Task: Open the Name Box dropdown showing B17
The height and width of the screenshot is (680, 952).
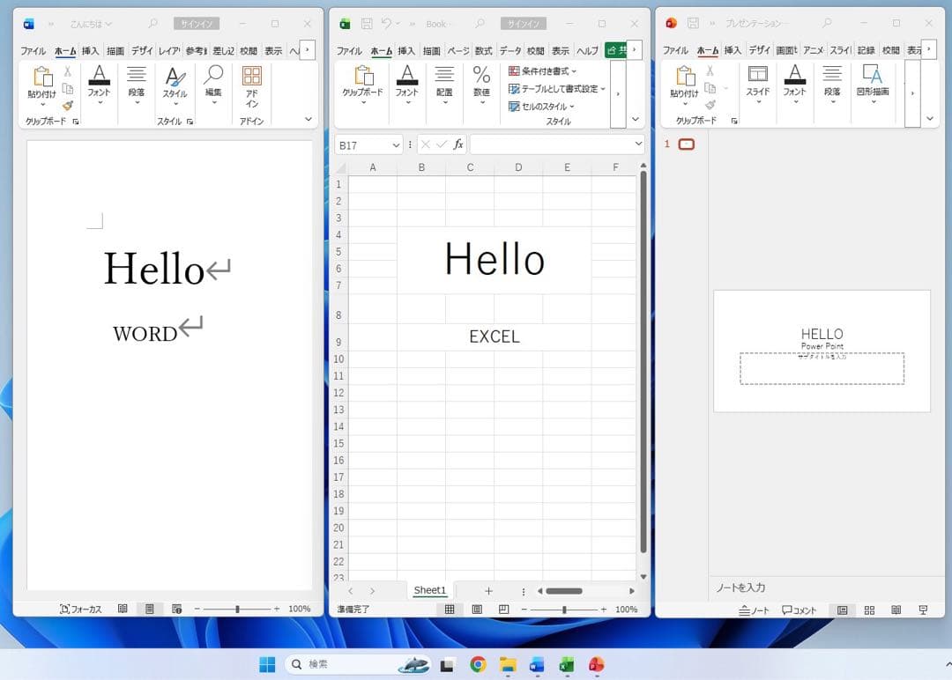Action: coord(396,145)
